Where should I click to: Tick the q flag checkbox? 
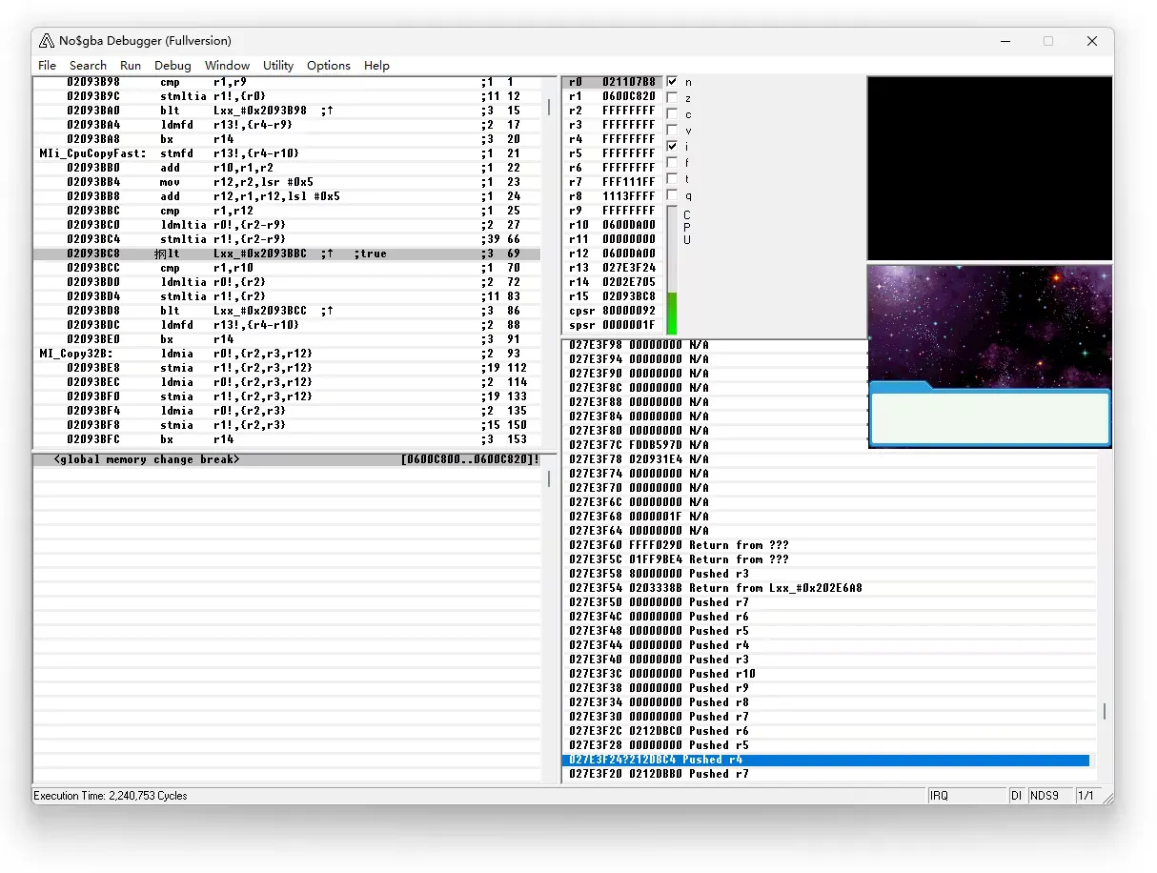click(673, 195)
